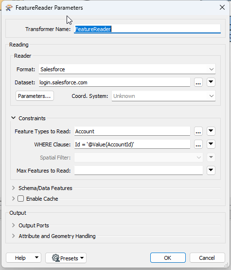Viewport: 231px width, 270px height.
Task: Open the Format dropdown showing Salesforce
Action: tap(127, 69)
